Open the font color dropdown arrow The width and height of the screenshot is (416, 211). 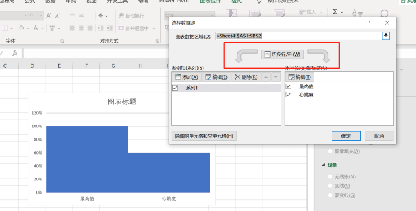[42, 28]
